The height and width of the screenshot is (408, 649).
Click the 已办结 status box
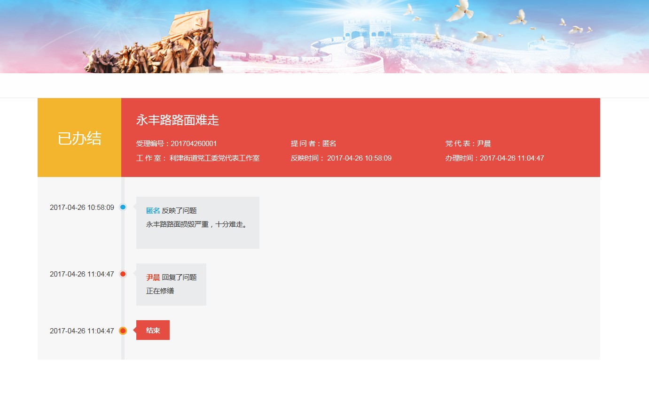79,138
